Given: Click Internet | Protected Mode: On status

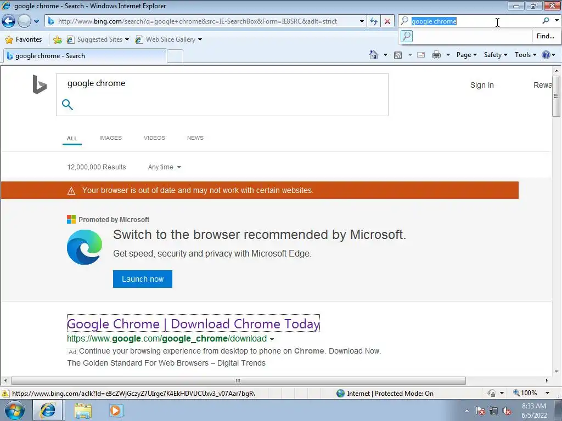Looking at the screenshot, I should 385,394.
